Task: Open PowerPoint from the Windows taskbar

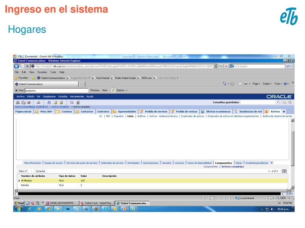Action: coord(125,209)
